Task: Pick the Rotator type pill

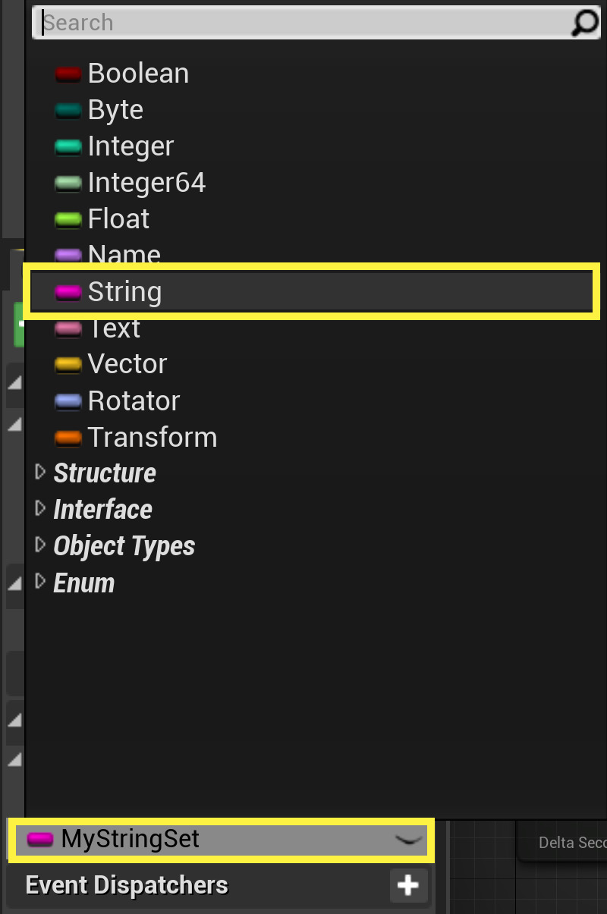Action: (69, 400)
